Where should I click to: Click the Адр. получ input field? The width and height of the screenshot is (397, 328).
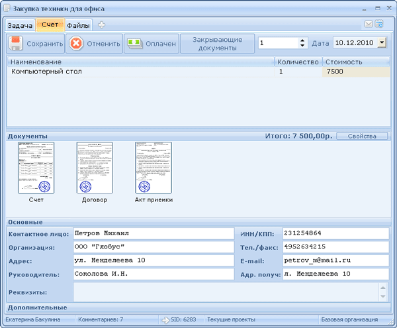click(x=335, y=274)
